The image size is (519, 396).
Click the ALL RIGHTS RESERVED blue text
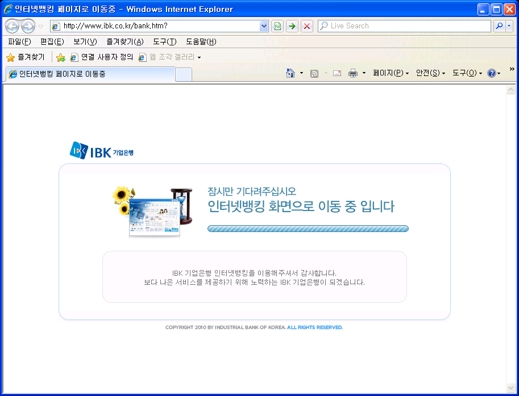pyautogui.click(x=315, y=327)
